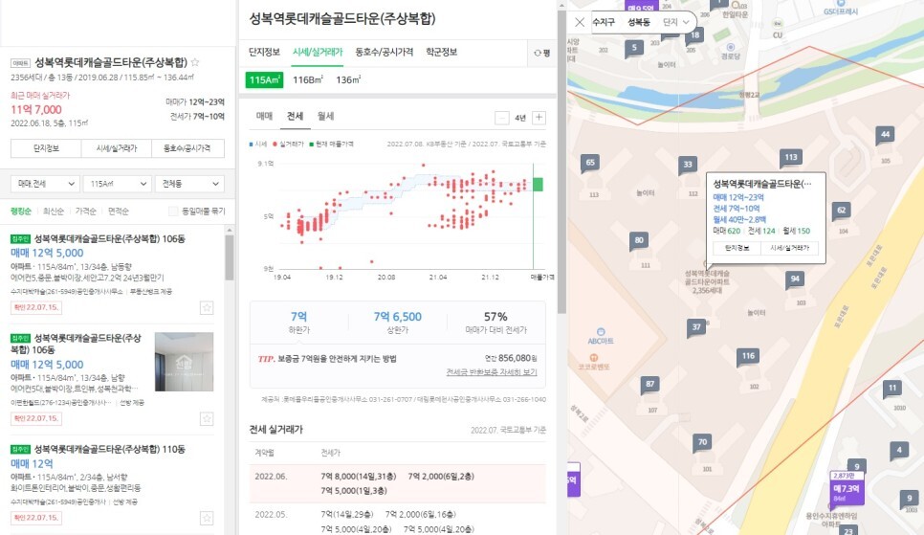Viewport: 924px width, 535px height.
Task: Switch to 단지정보 tab in detail panel
Action: coord(264,52)
